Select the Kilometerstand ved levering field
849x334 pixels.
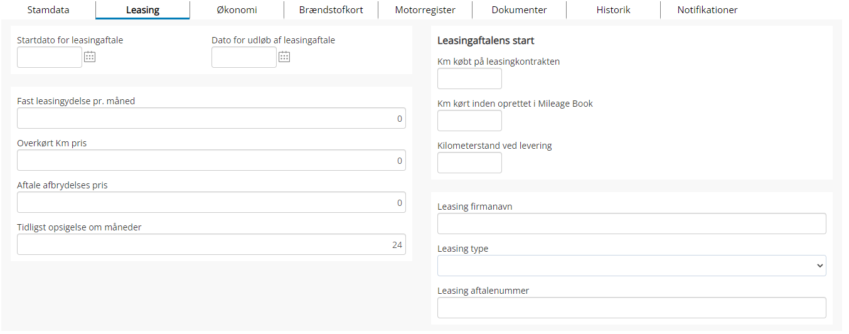click(x=469, y=163)
